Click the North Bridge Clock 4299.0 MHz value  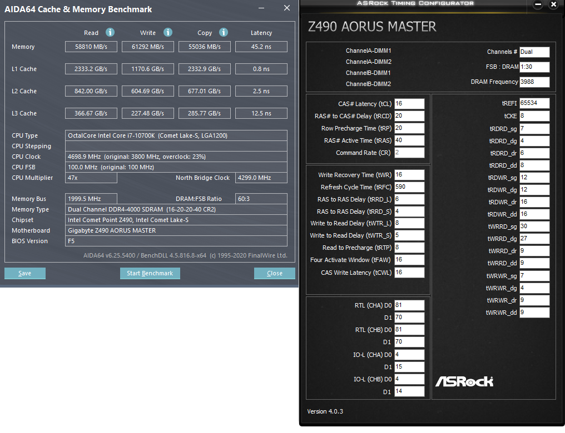click(261, 178)
